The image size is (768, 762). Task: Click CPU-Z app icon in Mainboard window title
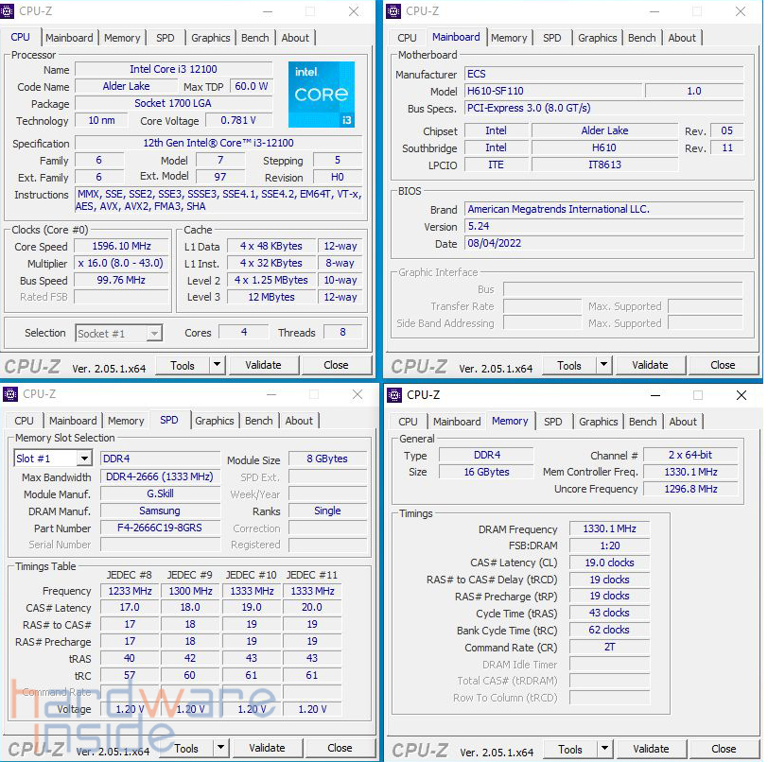(x=395, y=11)
